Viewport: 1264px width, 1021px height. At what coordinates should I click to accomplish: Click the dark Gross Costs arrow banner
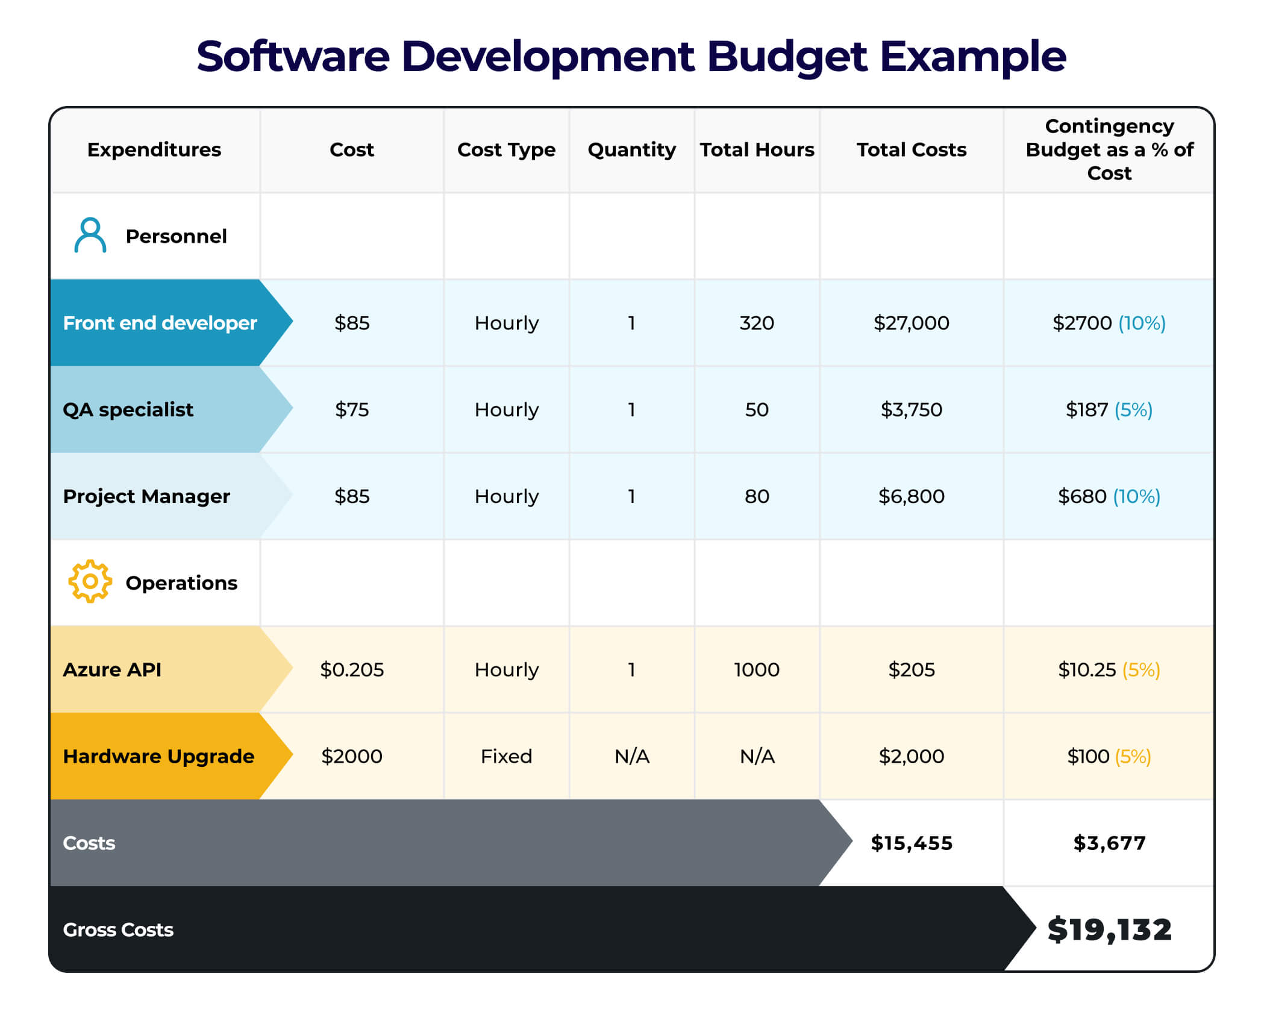(x=422, y=929)
